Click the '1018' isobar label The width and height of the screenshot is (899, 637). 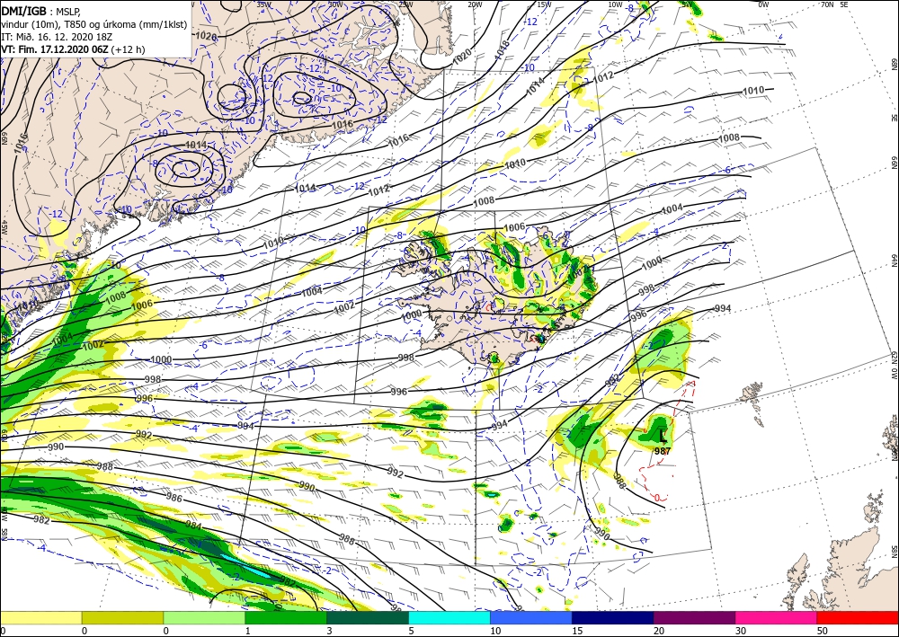pos(501,48)
